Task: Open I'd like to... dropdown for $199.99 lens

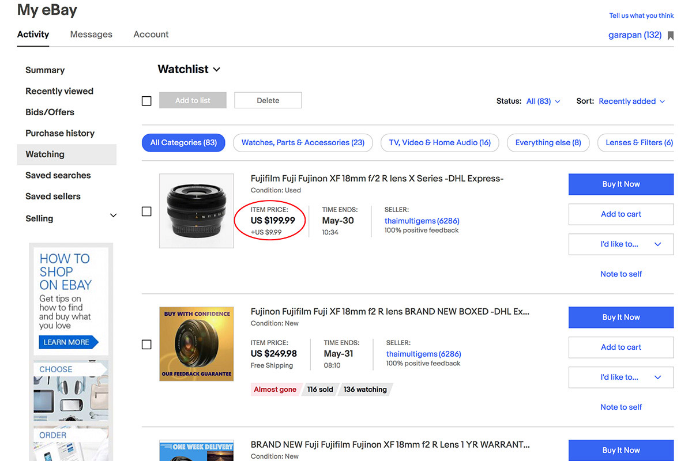Action: click(x=621, y=244)
